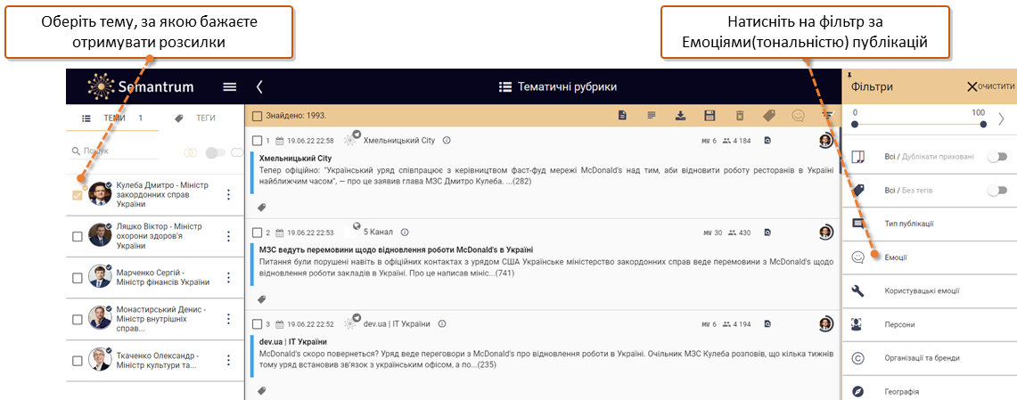
Task: Click the text lines list-view icon
Action: tap(652, 116)
